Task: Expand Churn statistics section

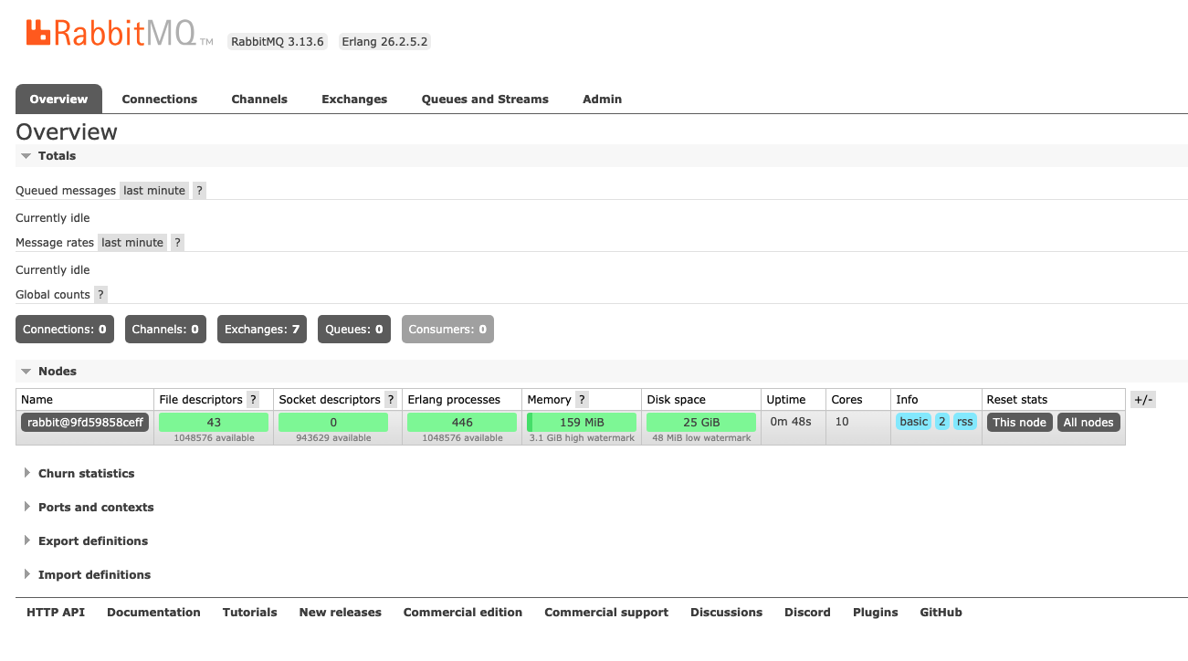Action: 86,474
